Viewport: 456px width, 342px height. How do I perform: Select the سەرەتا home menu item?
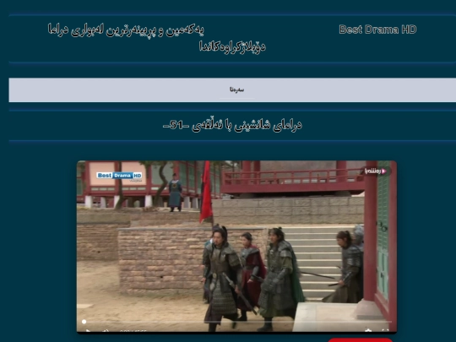(236, 90)
